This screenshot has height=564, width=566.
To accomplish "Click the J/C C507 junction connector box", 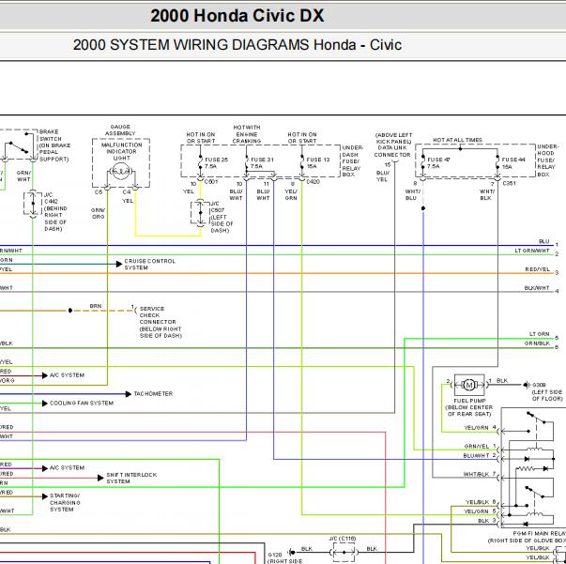I will (200, 213).
